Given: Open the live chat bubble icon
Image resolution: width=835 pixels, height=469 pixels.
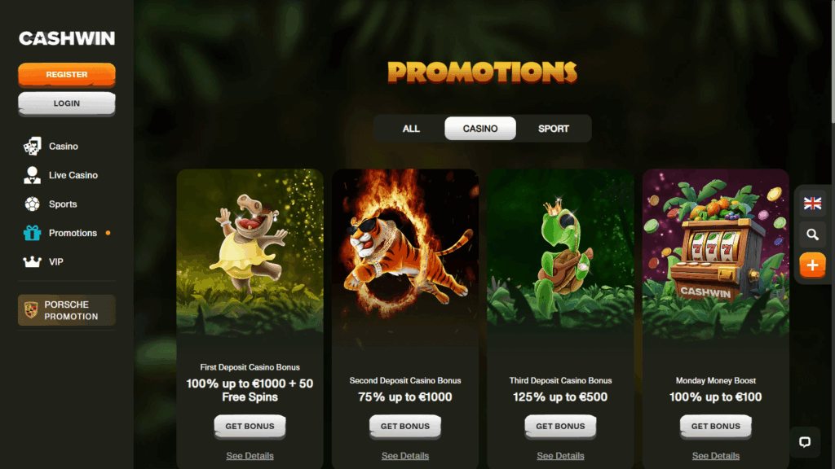Looking at the screenshot, I should tap(805, 442).
